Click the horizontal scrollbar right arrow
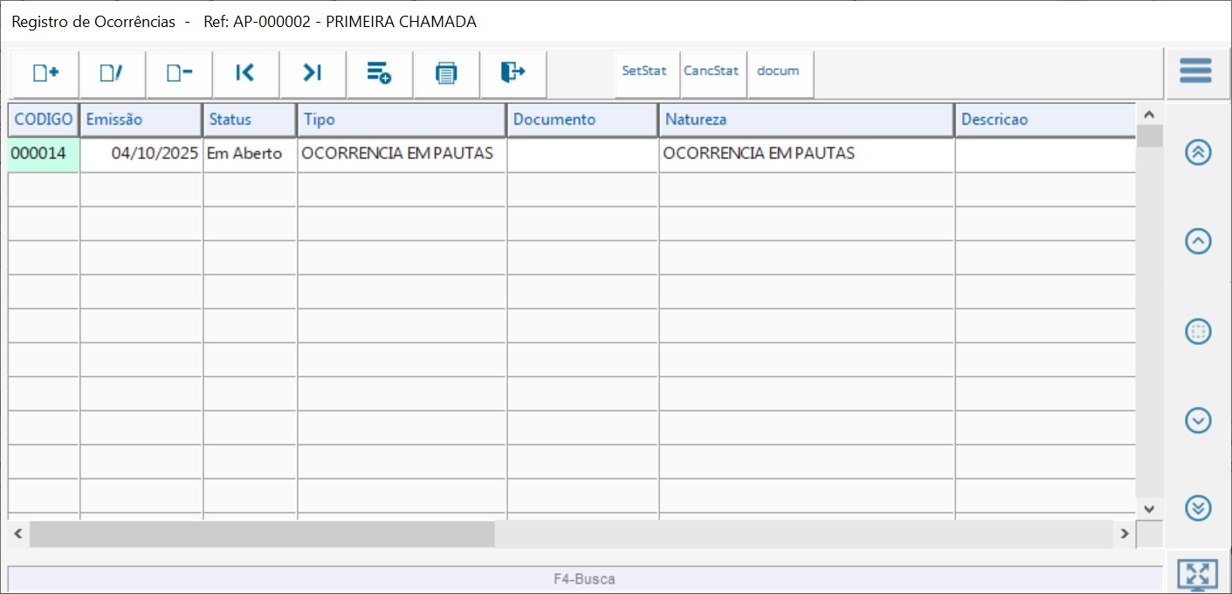 pos(1125,534)
